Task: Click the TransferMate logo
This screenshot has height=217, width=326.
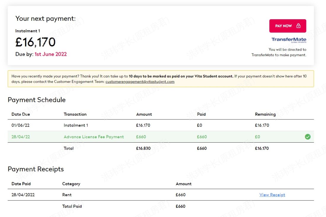Action: pos(289,40)
